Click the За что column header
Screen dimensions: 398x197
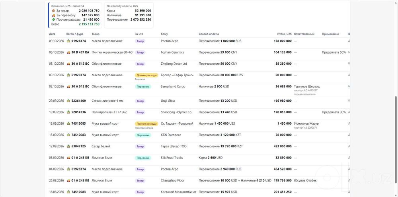[x=139, y=34]
